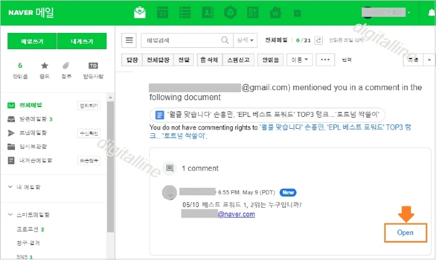Click the 메일쓰기 compose button

pos(32,41)
